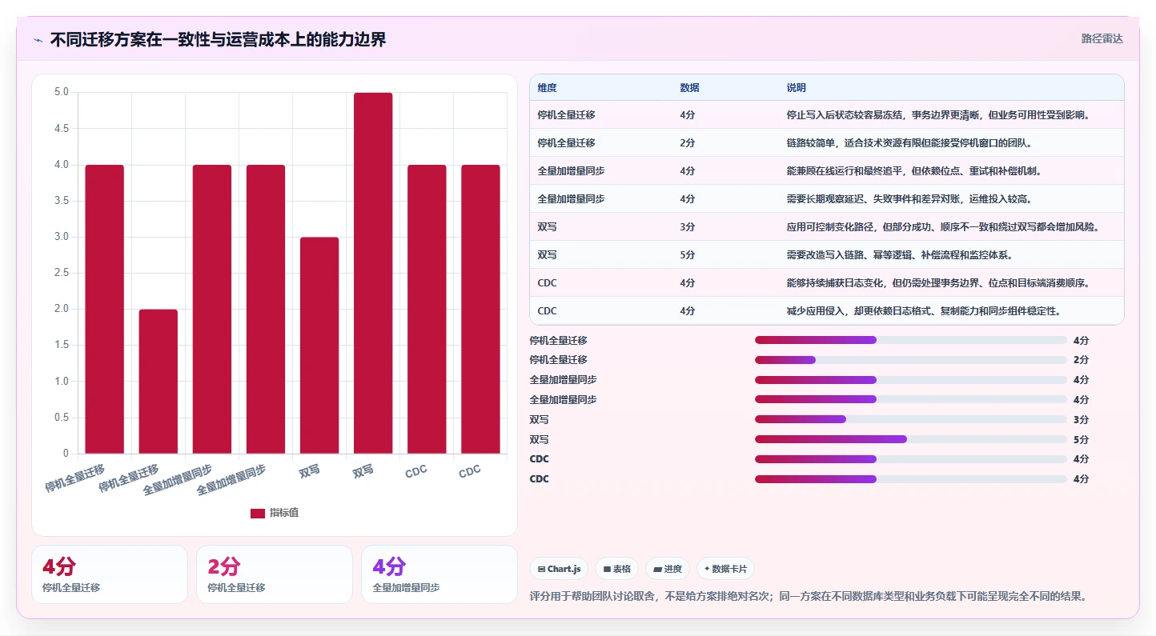Click the 5分 cell in the table
This screenshot has width=1156, height=636.
pos(688,255)
